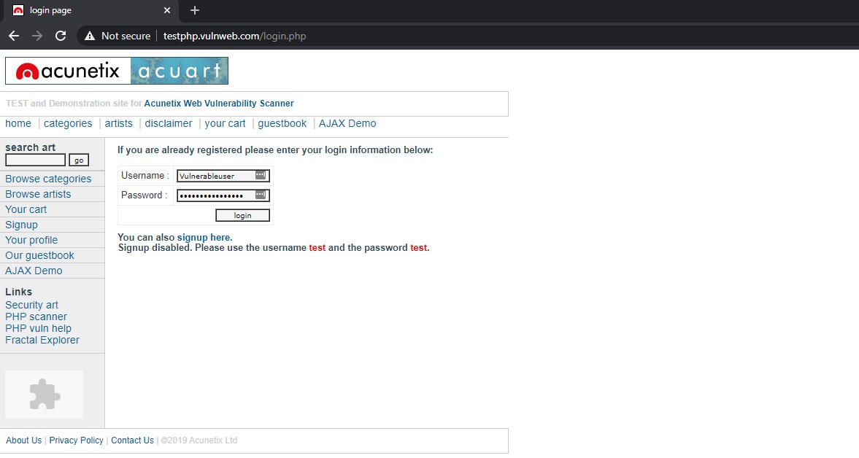Open Acunetix Web Vulnerability Scanner link
Screen dimensions: 859x458
coord(219,104)
